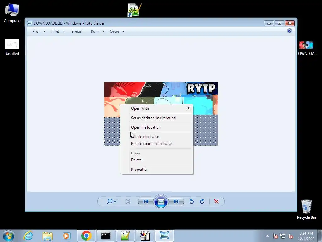Open the Print menu
This screenshot has width=322, height=242.
click(55, 32)
